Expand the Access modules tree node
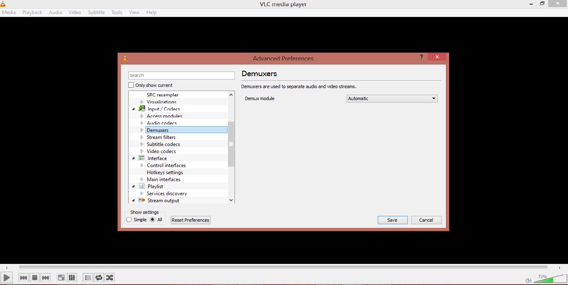 click(x=142, y=116)
